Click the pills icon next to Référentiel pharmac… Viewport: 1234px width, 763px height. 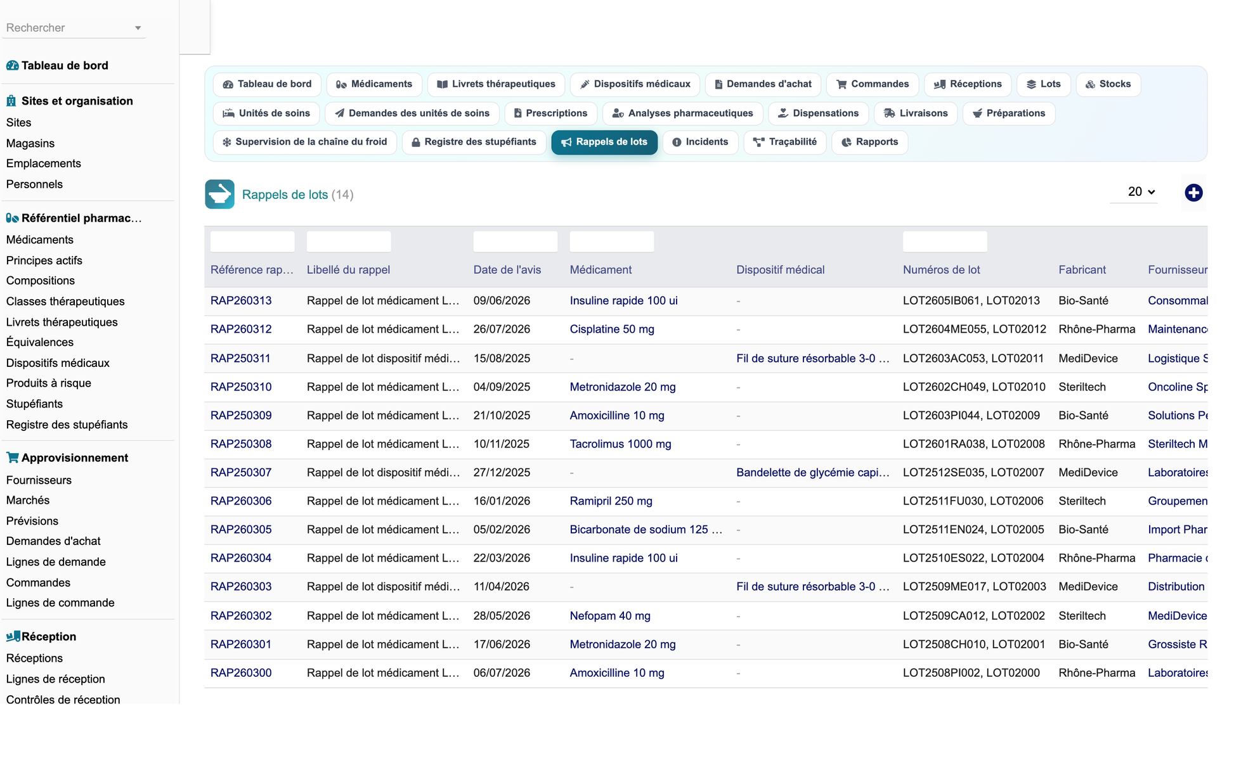tap(12, 218)
